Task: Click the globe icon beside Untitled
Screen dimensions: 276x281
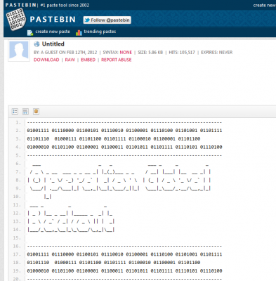Action: pyautogui.click(x=37, y=44)
